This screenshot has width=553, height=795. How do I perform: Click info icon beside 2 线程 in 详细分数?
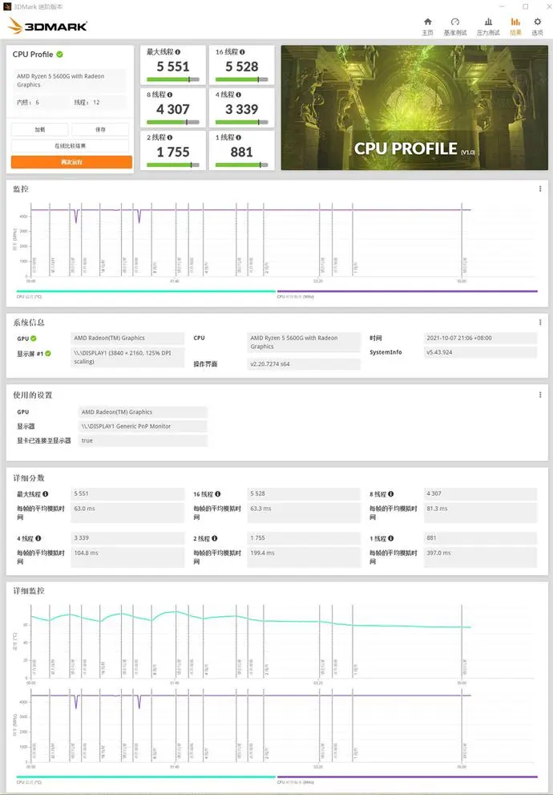(214, 538)
